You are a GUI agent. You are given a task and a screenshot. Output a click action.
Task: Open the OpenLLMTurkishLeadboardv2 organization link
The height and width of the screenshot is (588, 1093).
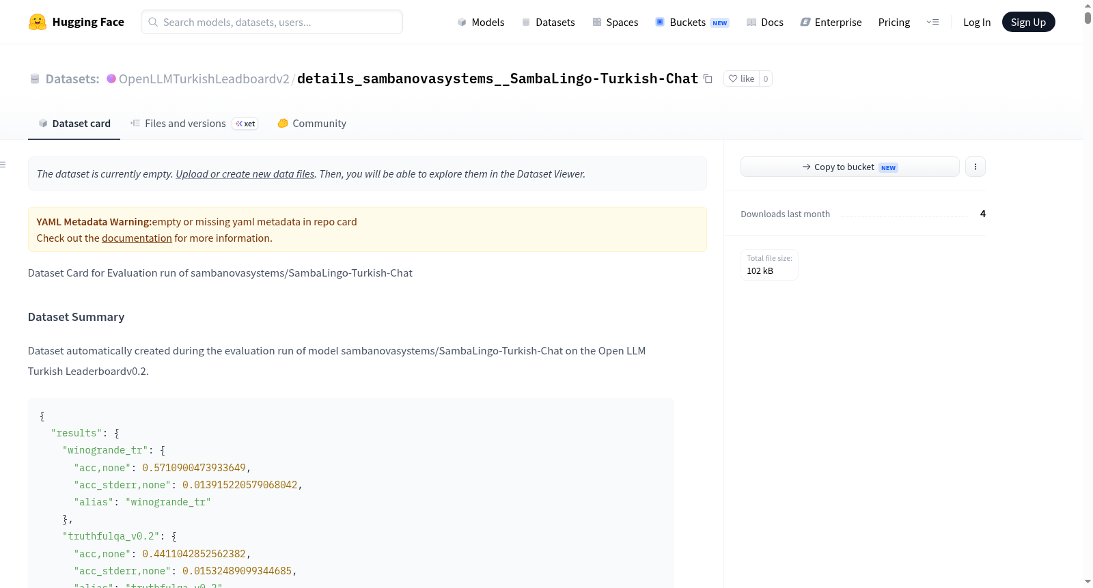(x=204, y=79)
